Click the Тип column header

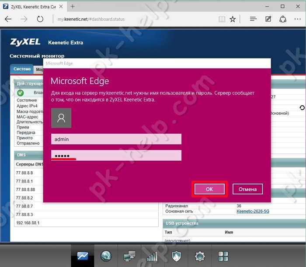[x=168, y=232]
